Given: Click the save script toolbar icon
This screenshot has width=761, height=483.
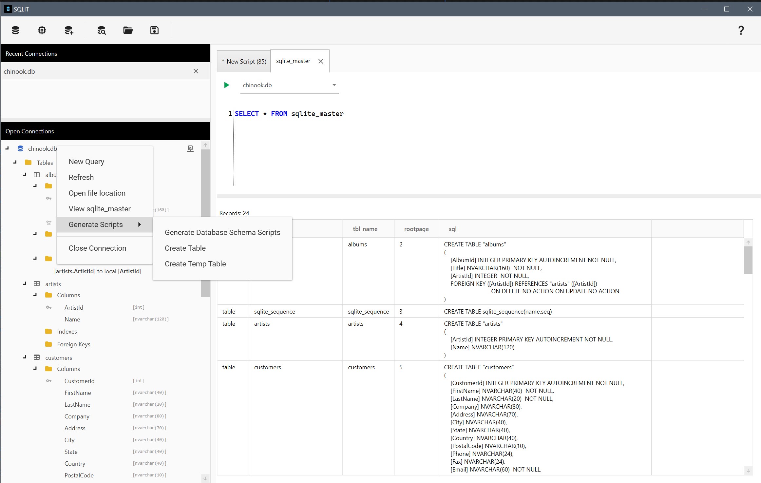Looking at the screenshot, I should click(154, 30).
